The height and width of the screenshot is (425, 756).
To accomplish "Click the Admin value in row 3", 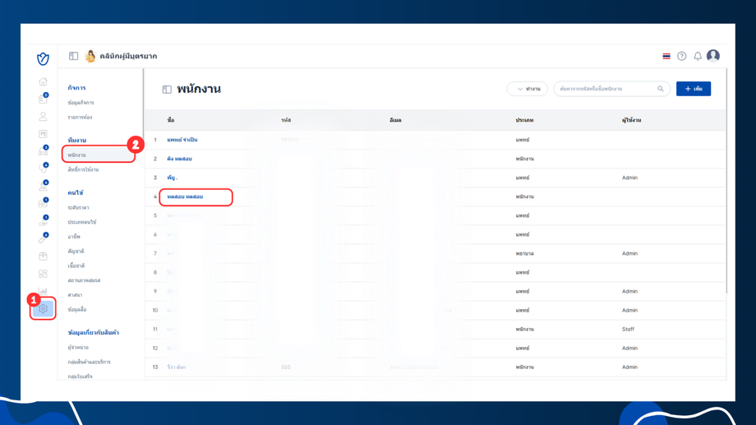I will (x=629, y=178).
